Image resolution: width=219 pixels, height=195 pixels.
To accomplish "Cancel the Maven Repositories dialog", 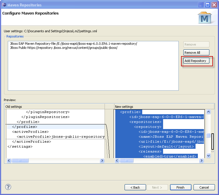I will (204, 187).
